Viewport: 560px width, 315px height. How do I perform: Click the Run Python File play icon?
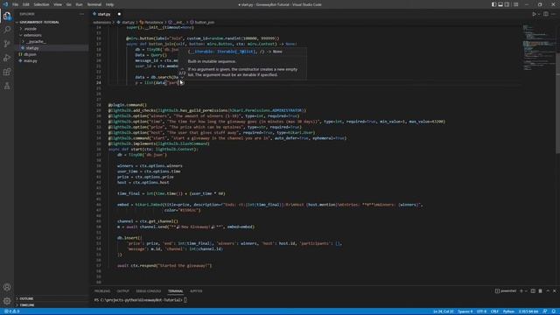point(534,14)
